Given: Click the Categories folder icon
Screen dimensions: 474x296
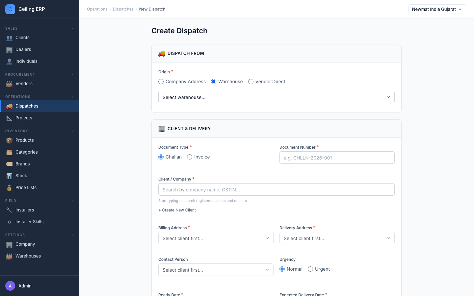Looking at the screenshot, I should (x=9, y=152).
